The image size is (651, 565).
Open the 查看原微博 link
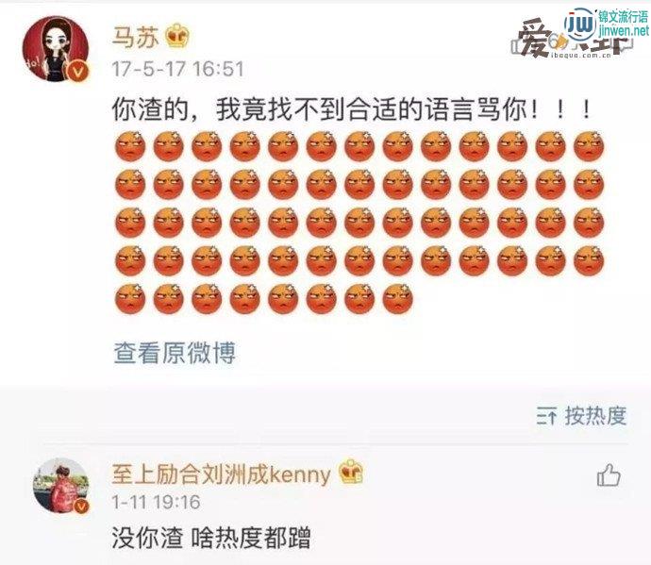click(175, 353)
